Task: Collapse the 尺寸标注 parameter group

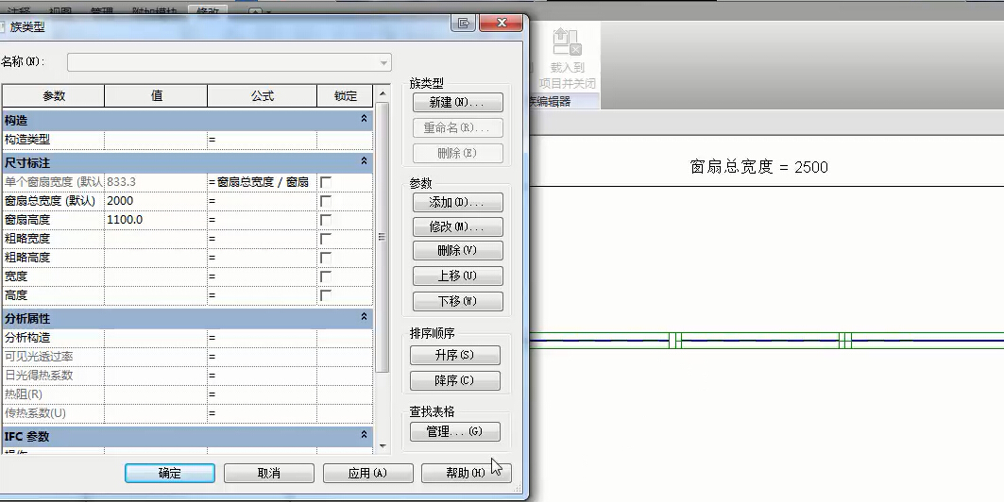Action: pos(364,162)
